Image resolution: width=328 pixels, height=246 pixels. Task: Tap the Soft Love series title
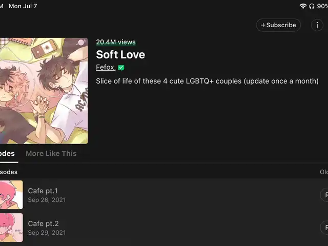(120, 55)
